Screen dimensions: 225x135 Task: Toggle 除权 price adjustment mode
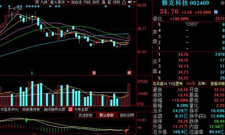click(96, 2)
